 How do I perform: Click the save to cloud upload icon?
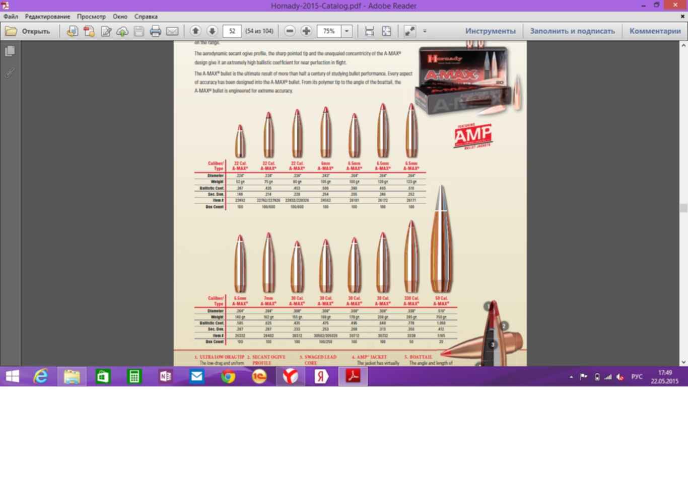122,31
